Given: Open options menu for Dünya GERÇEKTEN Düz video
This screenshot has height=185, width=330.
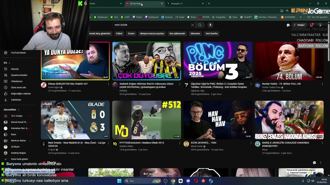Looking at the screenshot, I should (x=108, y=84).
